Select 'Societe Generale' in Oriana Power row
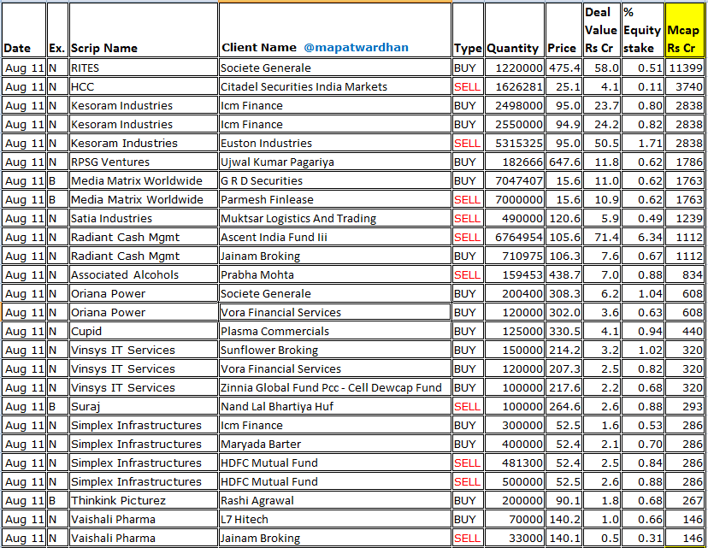 coord(335,294)
